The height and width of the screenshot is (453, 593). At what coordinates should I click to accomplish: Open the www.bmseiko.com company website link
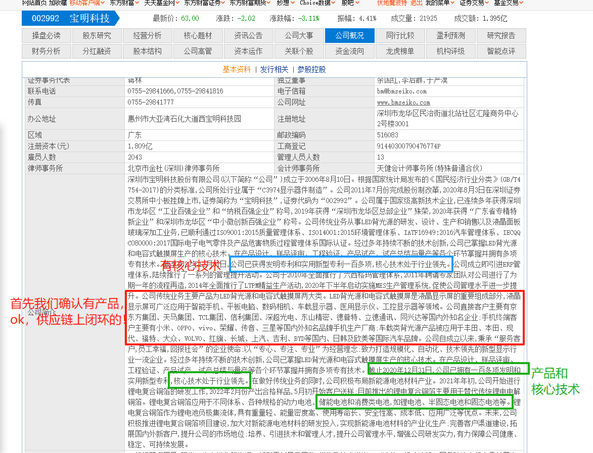(403, 103)
